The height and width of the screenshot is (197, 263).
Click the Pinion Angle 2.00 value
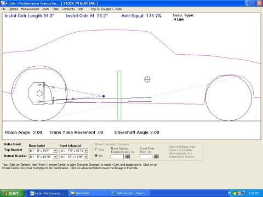pyautogui.click(x=24, y=132)
